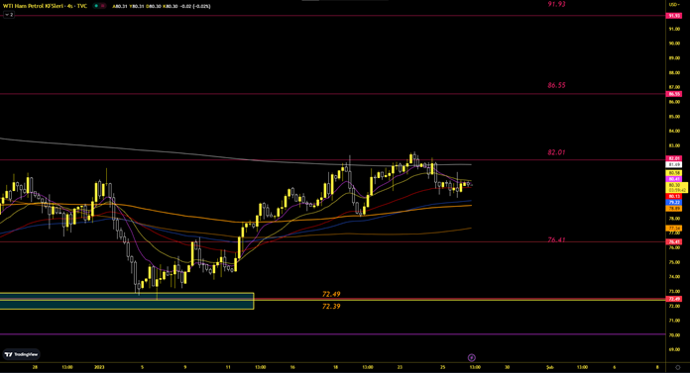Click the current price 80.30 countdown label
The height and width of the screenshot is (373, 690).
676,188
